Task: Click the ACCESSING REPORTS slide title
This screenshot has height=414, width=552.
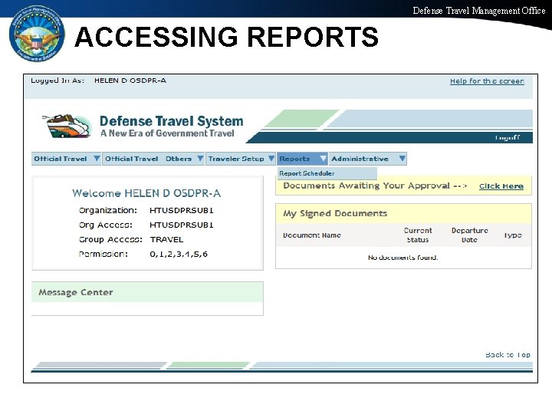Action: tap(226, 37)
